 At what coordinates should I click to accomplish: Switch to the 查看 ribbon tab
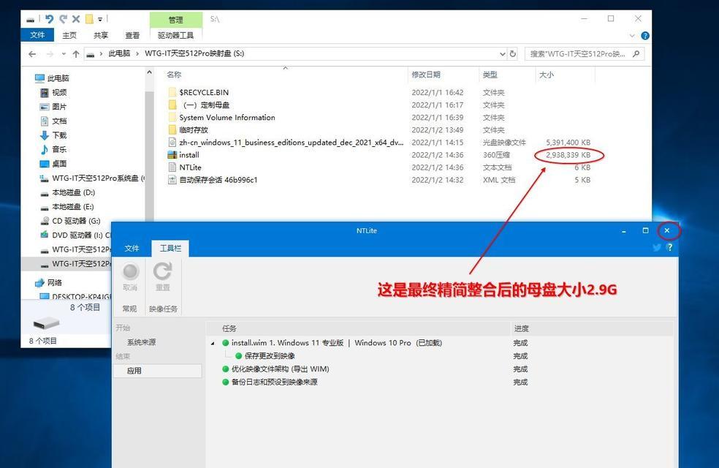point(132,35)
